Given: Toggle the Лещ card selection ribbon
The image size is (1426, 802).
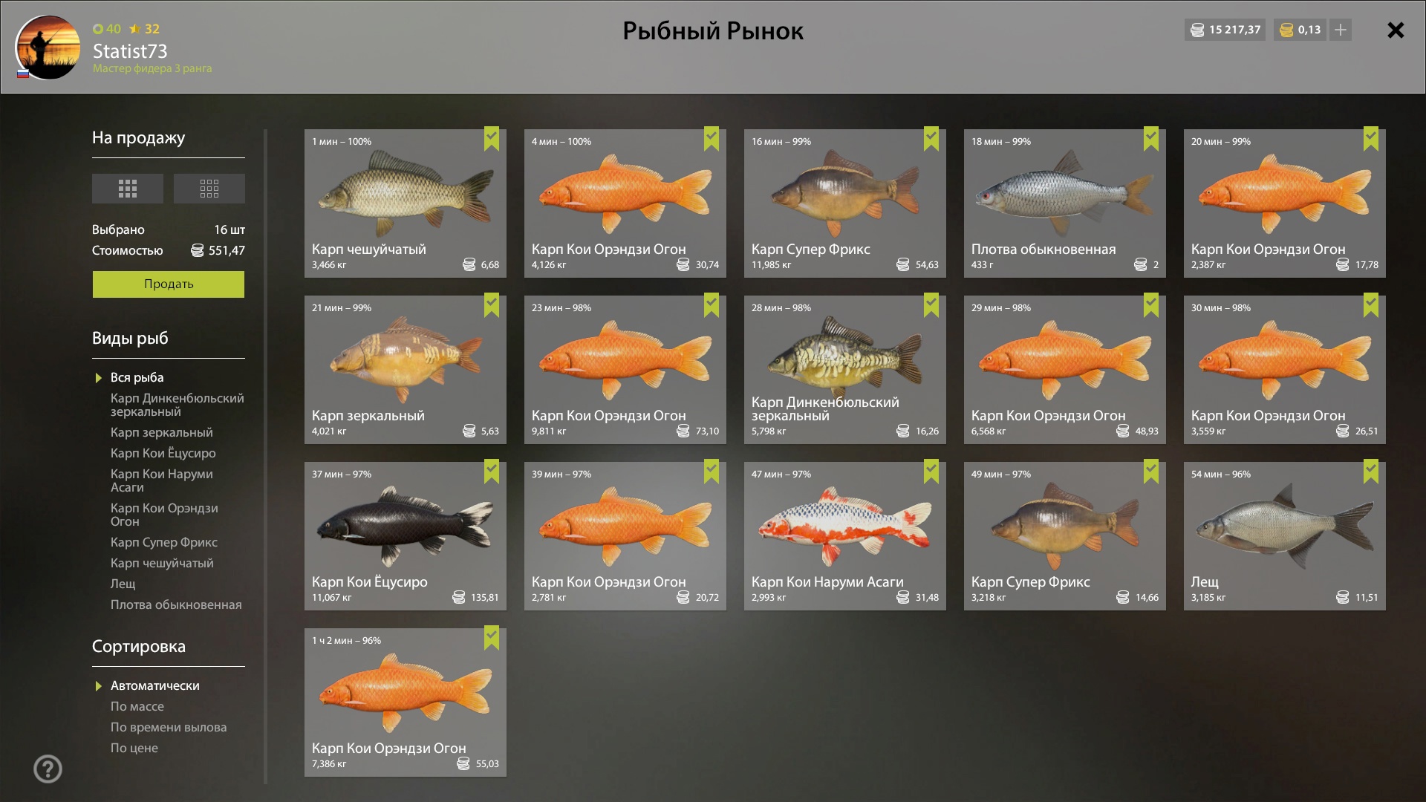Looking at the screenshot, I should pos(1371,472).
